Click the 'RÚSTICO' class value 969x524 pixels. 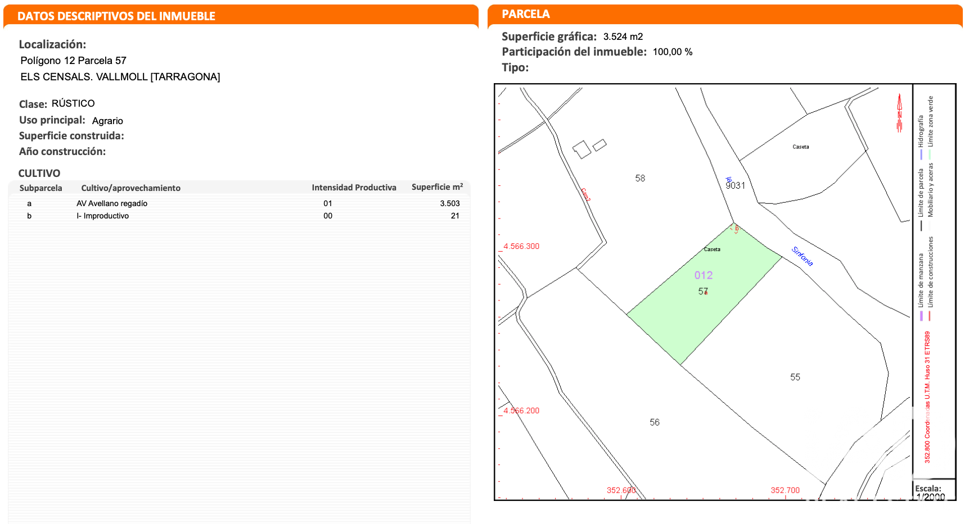[x=73, y=103]
